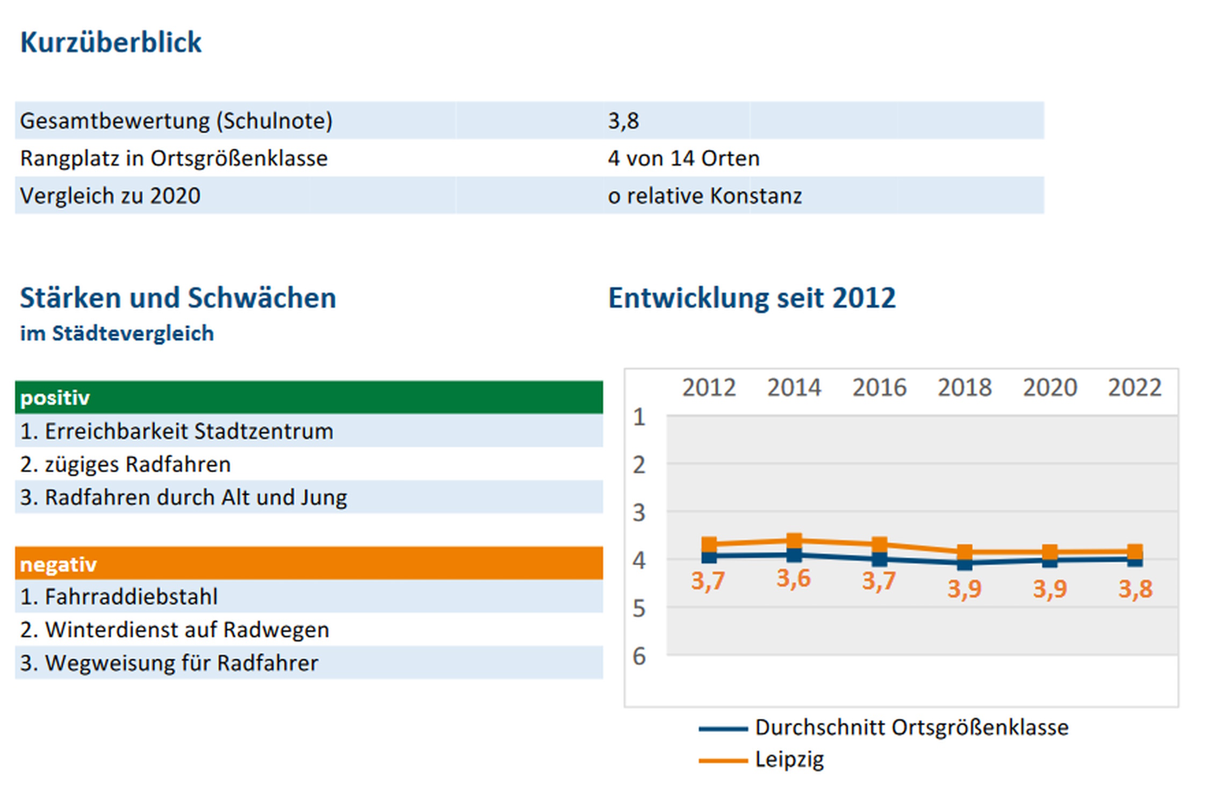The width and height of the screenshot is (1209, 806).
Task: Select the Gesamtbewertung (Schulnote) row label
Action: tap(176, 121)
